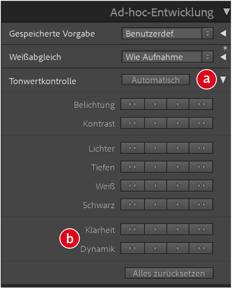This screenshot has width=232, height=288.
Task: Increase Weiß by a small step
Action: (178, 186)
